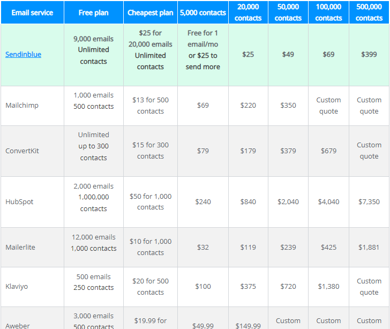Click the '50,000 contacts' column header

pos(288,12)
